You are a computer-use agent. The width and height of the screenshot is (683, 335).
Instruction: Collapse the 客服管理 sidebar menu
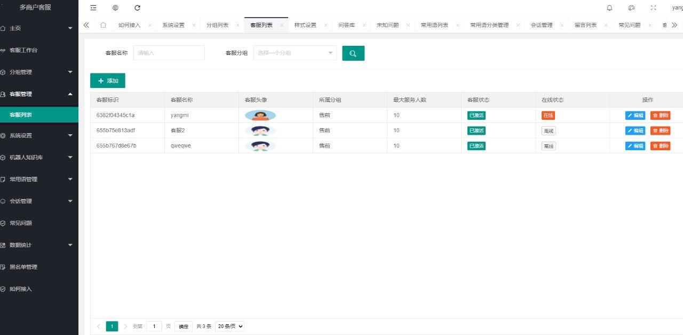39,94
